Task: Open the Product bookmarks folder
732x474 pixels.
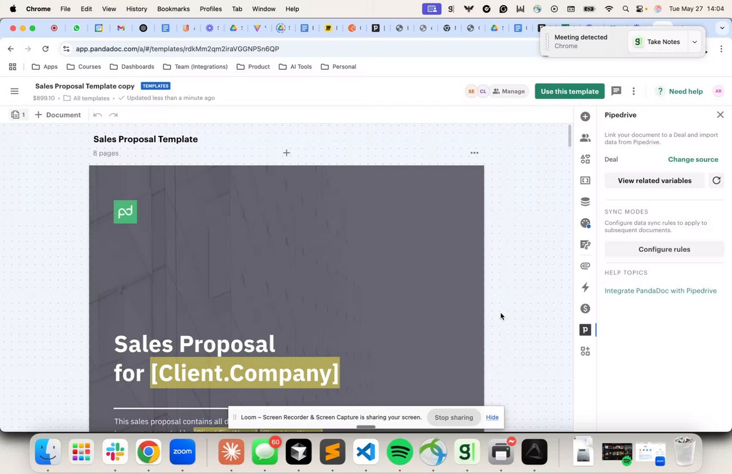Action: pyautogui.click(x=253, y=67)
